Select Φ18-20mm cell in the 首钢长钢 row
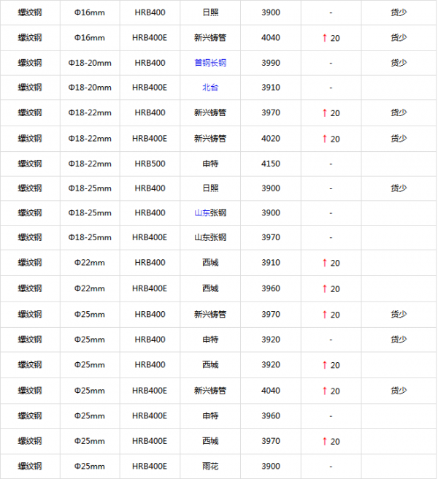 click(x=90, y=63)
